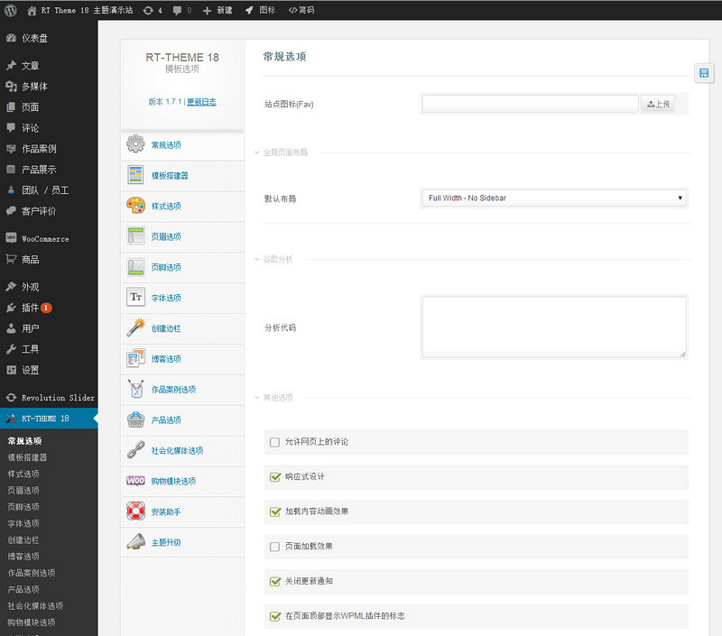
Task: Click the 上传 upload button
Action: (x=658, y=104)
